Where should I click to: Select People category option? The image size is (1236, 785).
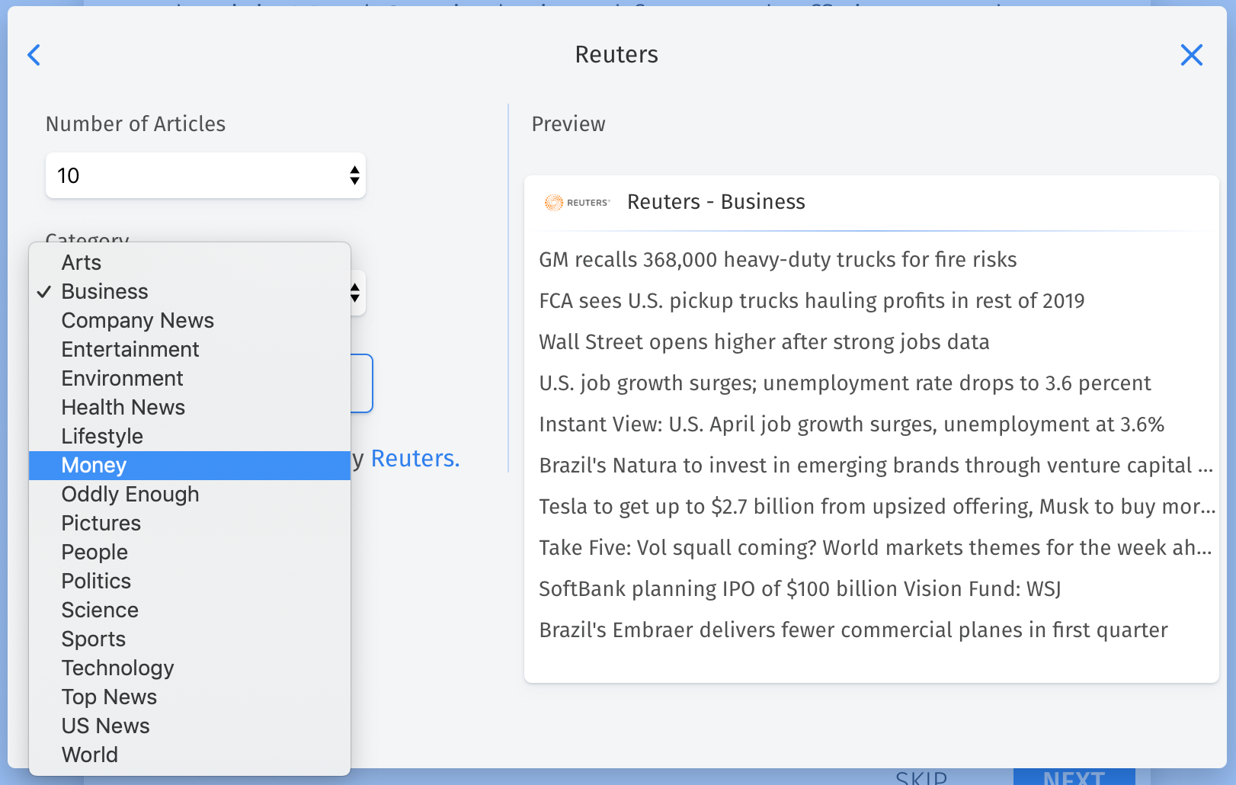(190, 552)
